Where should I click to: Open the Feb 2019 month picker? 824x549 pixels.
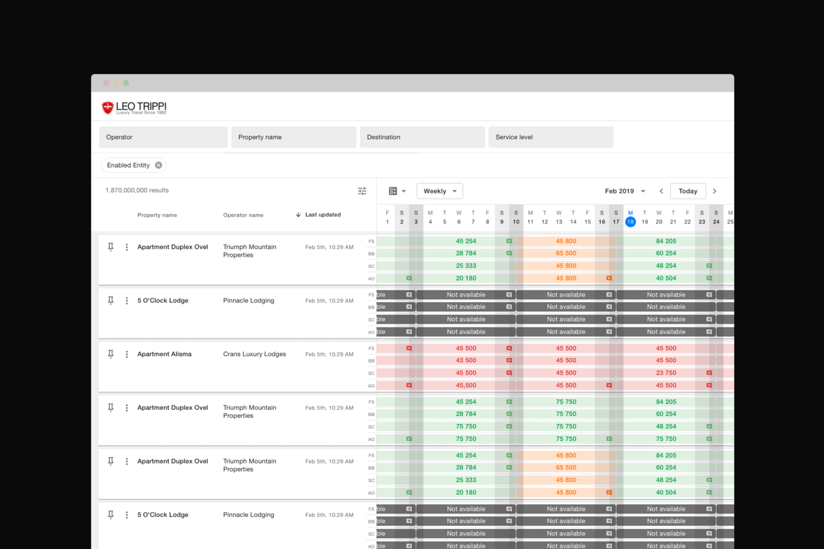click(x=625, y=191)
